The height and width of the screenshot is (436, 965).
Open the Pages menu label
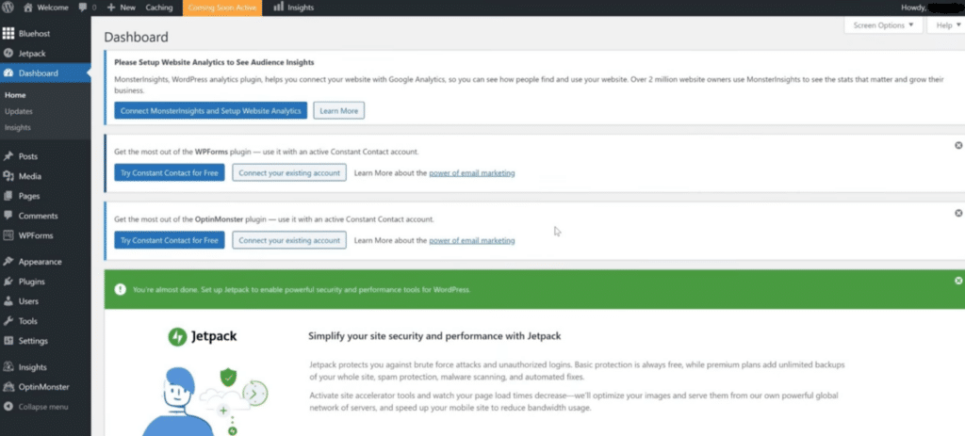coord(29,196)
